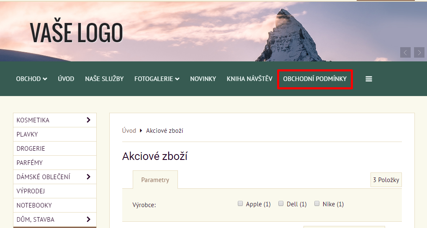Click the Úvod breadcrumb link

129,131
